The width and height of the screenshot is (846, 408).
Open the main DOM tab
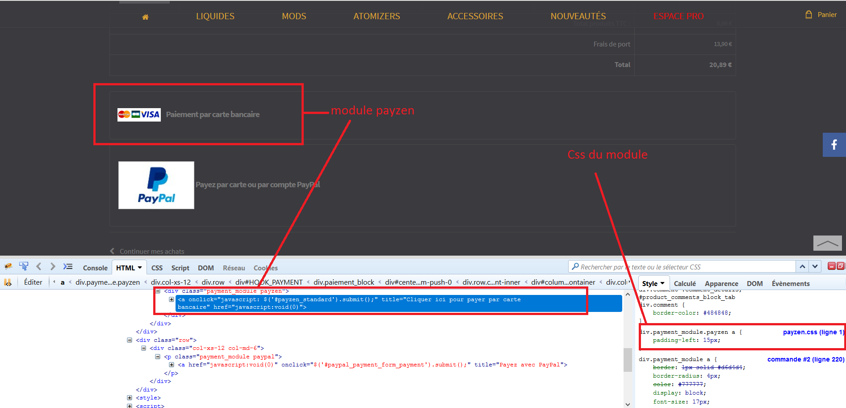pyautogui.click(x=206, y=268)
